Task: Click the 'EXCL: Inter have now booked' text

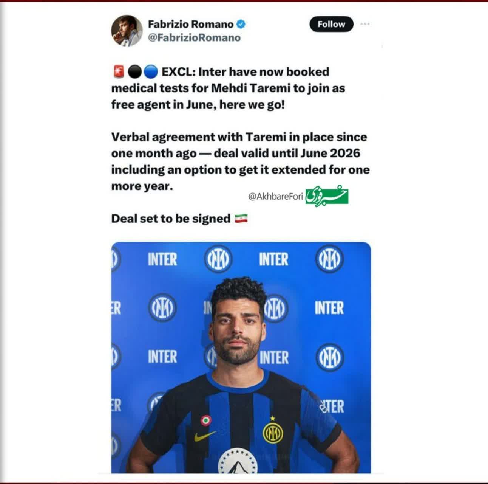Action: point(246,71)
